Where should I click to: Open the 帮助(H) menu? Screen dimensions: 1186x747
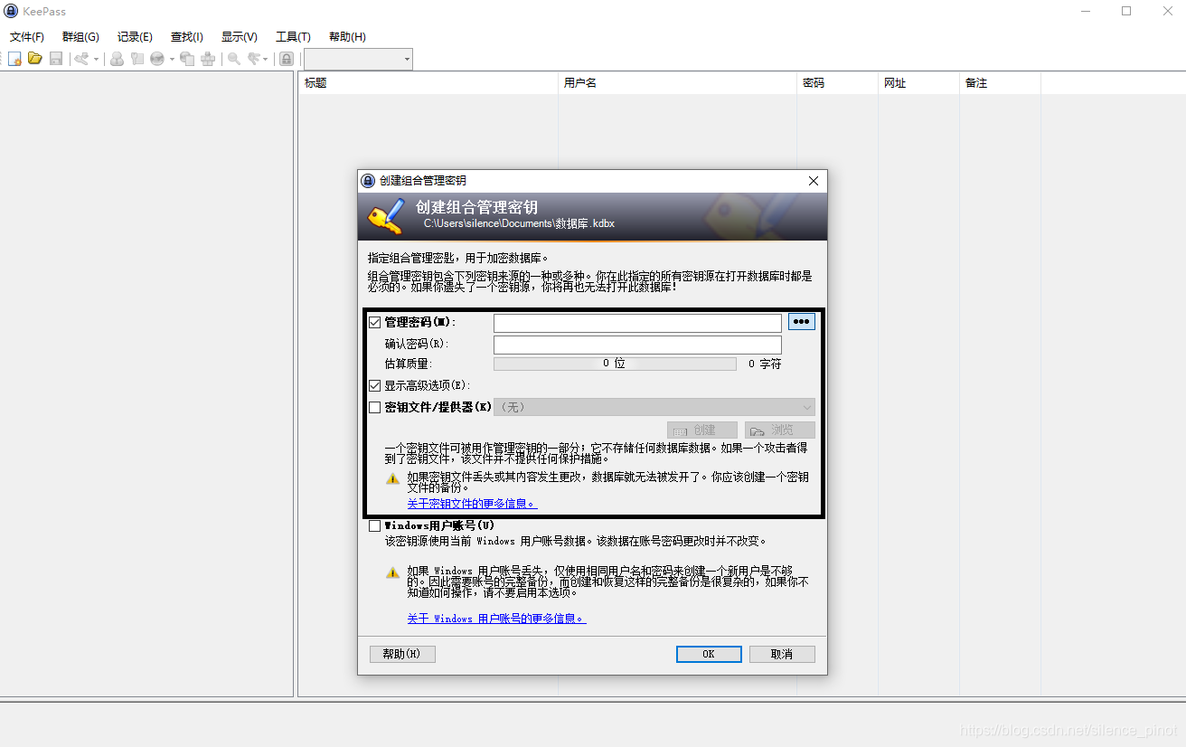[x=347, y=37]
